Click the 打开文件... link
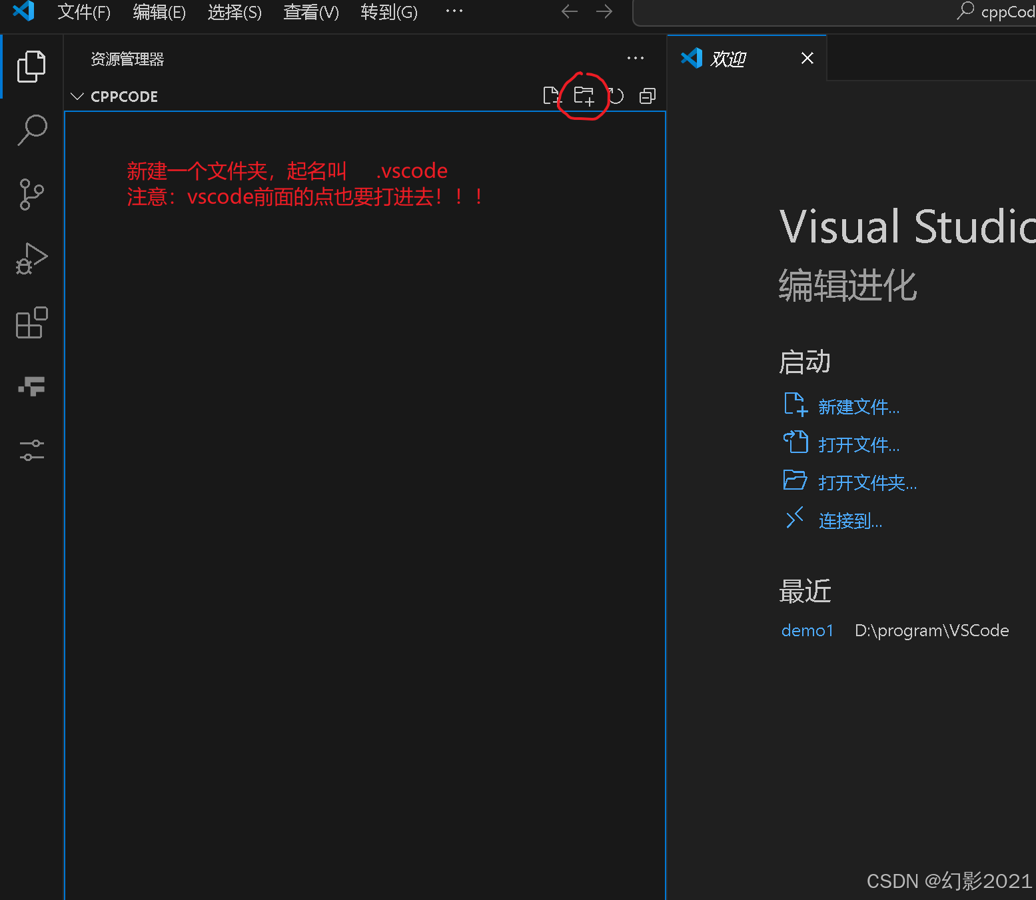The image size is (1036, 900). pyautogui.click(x=859, y=445)
